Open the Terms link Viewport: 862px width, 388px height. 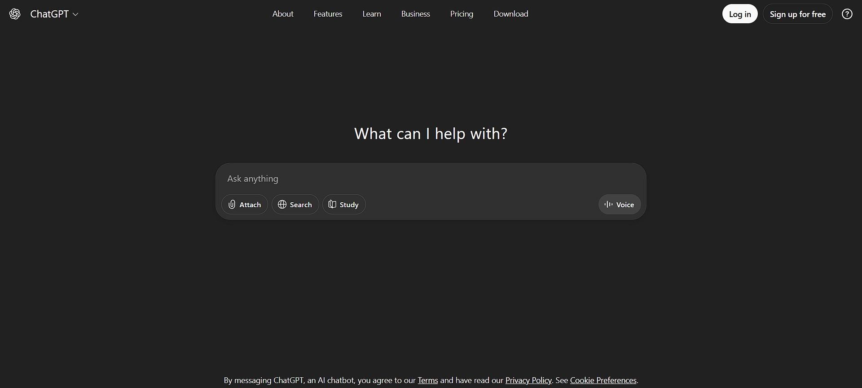point(428,380)
